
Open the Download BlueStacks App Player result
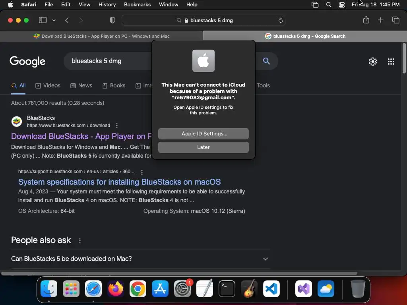coord(81,136)
